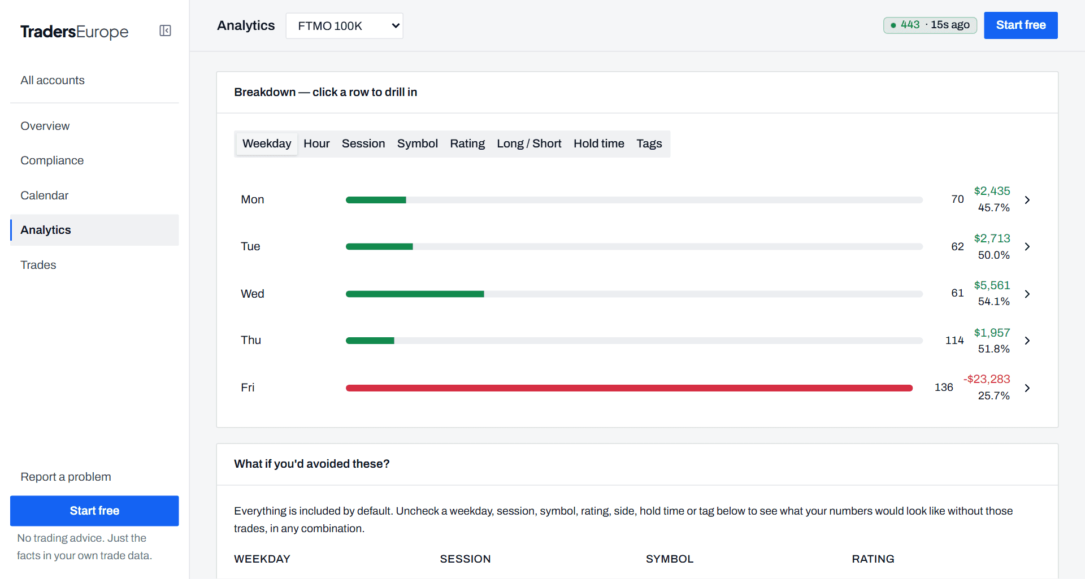This screenshot has width=1085, height=579.
Task: Expand Thu row with chevron arrow
Action: (x=1027, y=341)
